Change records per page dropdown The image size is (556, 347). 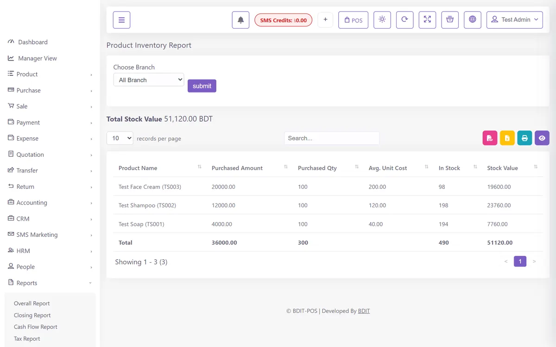point(120,138)
